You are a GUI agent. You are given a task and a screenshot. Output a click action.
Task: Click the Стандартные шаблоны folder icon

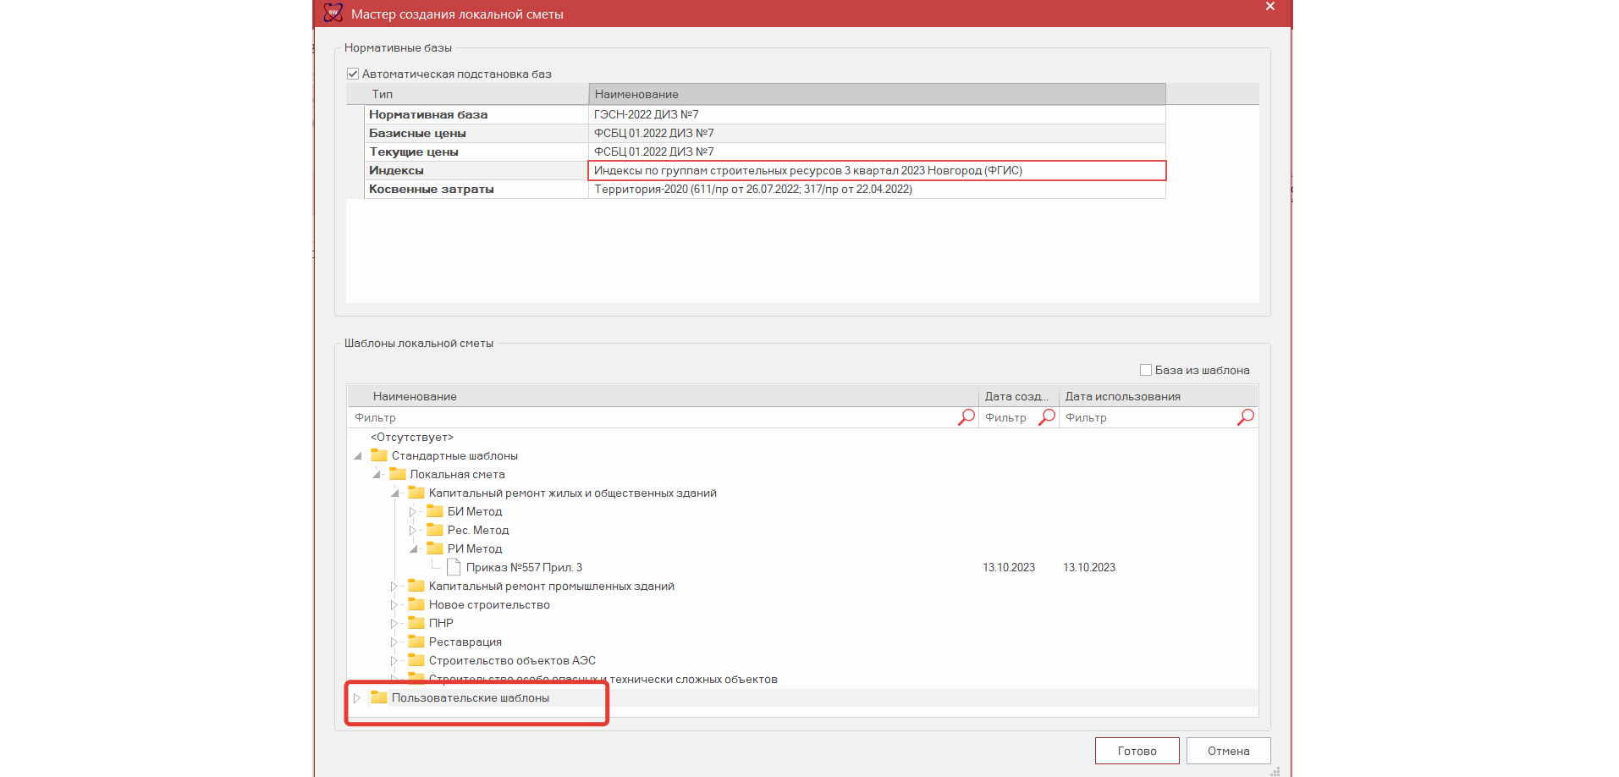click(379, 455)
